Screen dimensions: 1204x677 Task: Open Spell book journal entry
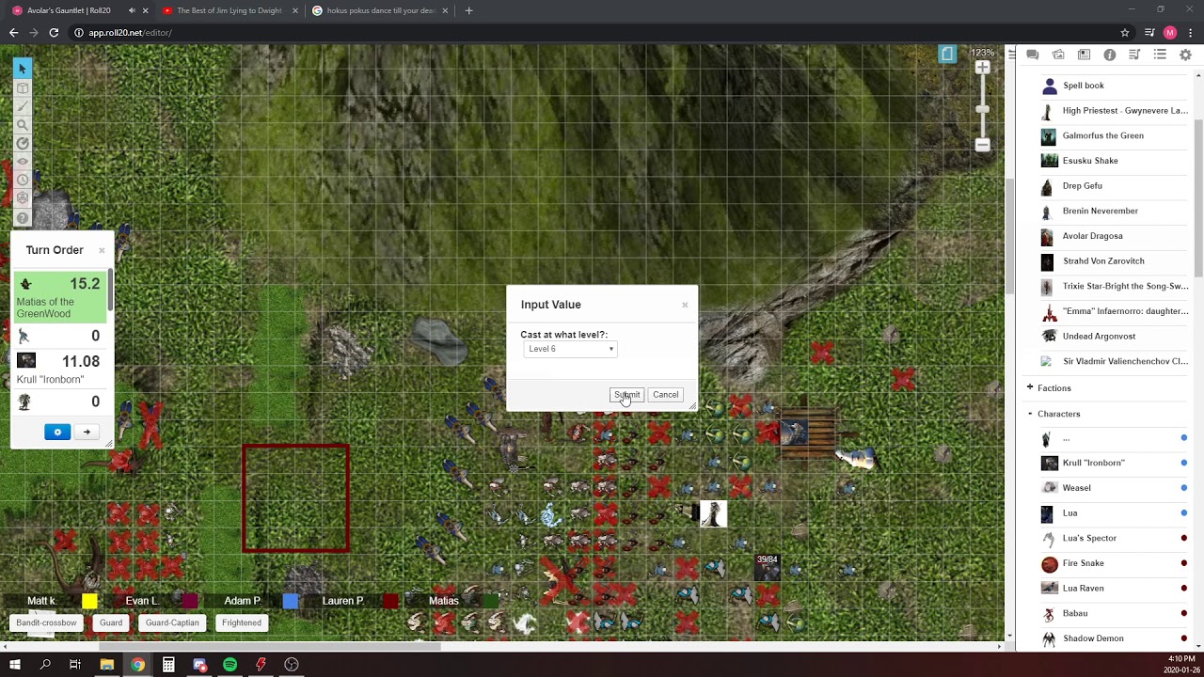[x=1115, y=86]
